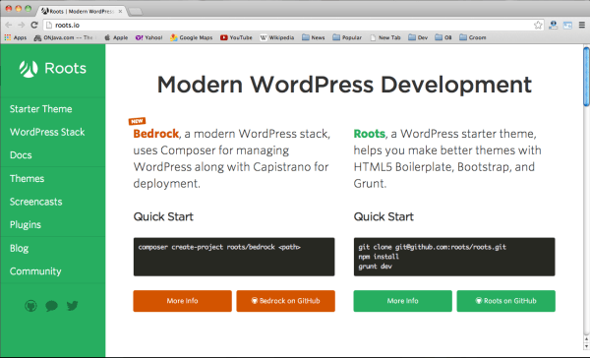Image resolution: width=590 pixels, height=358 pixels.
Task: Open the Wikipedia bookmark
Action: (x=277, y=37)
